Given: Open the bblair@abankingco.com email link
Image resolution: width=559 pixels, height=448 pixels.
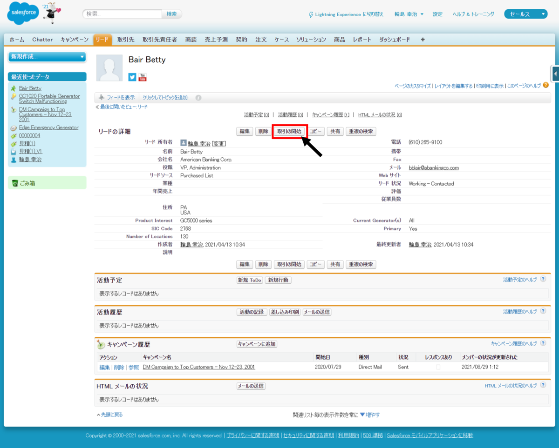Looking at the screenshot, I should point(434,167).
